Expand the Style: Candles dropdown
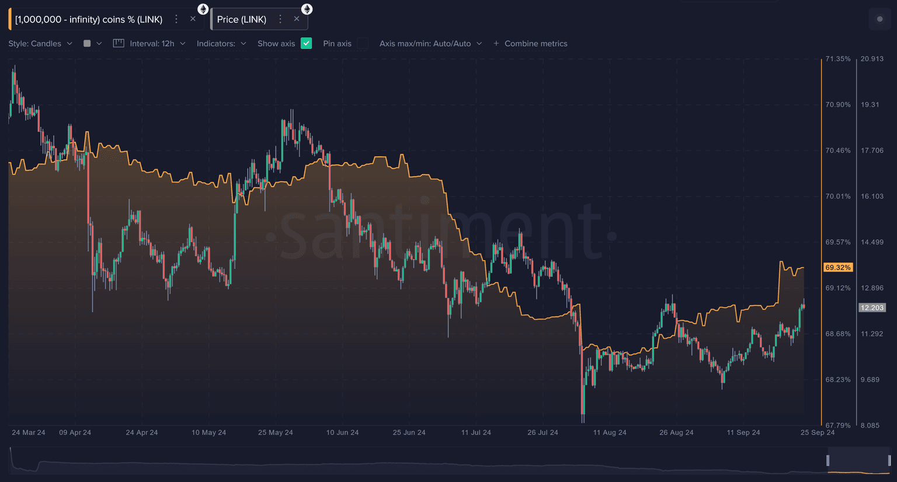This screenshot has width=897, height=482. click(40, 44)
